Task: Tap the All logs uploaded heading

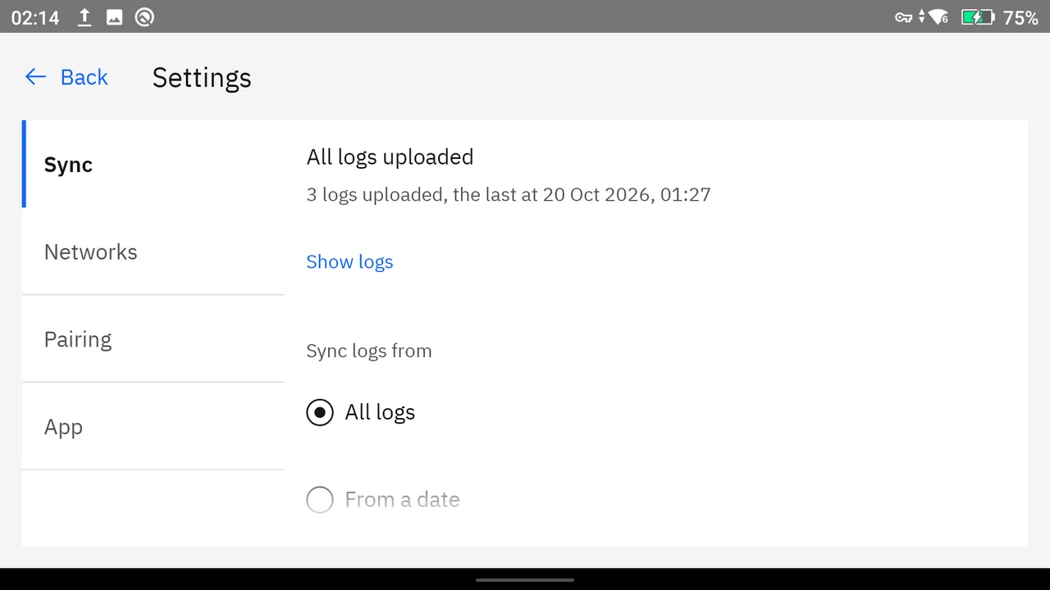Action: (x=390, y=157)
